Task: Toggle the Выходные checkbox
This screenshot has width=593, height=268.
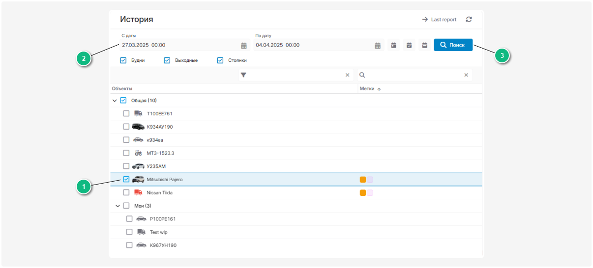Action: (x=167, y=60)
